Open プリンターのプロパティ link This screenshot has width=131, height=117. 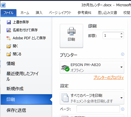109,77
